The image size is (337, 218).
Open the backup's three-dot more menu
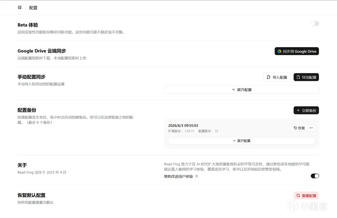pos(311,128)
